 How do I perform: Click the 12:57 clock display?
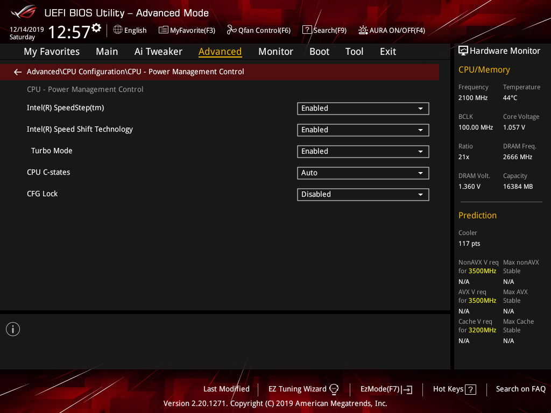69,32
